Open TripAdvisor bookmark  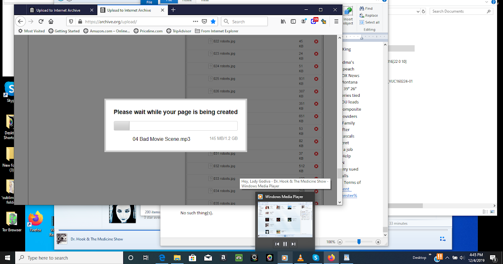pyautogui.click(x=178, y=31)
